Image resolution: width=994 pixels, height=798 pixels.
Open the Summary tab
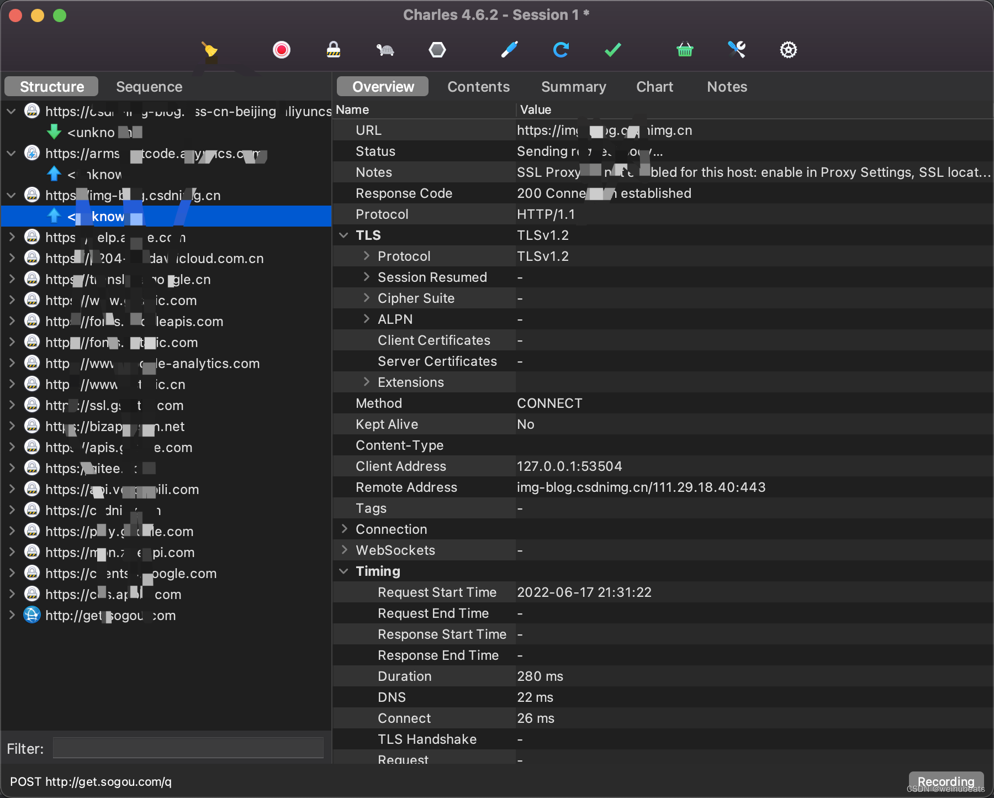574,87
